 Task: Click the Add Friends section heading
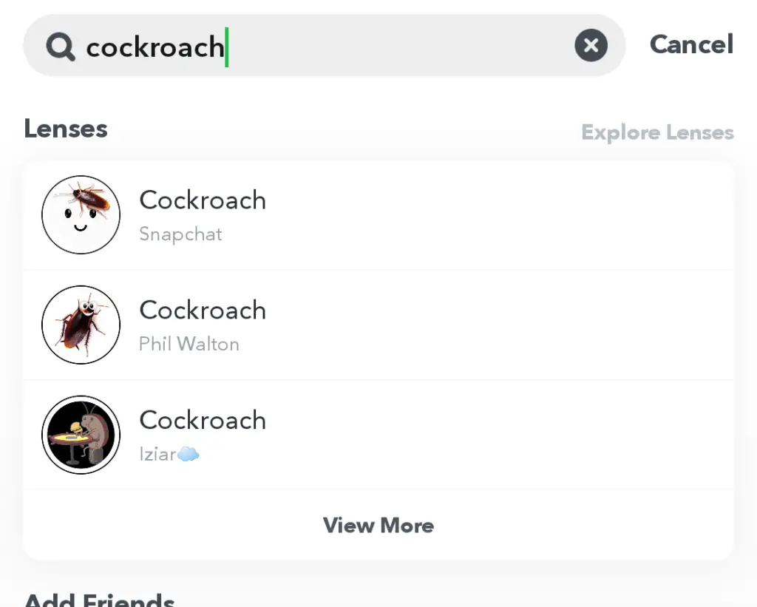pos(100,600)
